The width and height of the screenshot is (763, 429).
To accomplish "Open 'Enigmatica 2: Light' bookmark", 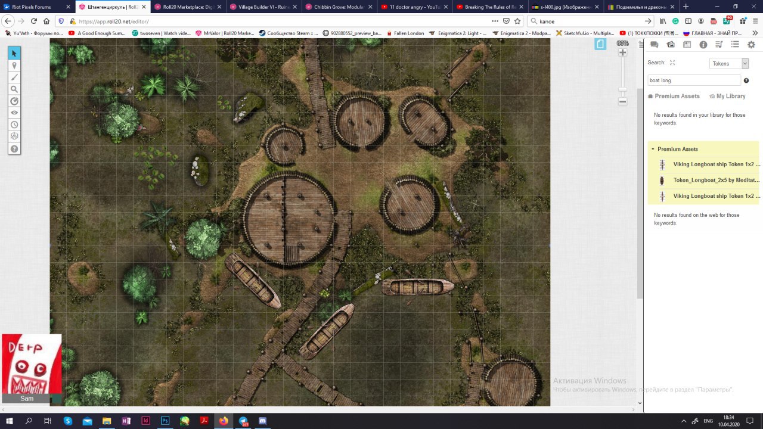I will 458,33.
